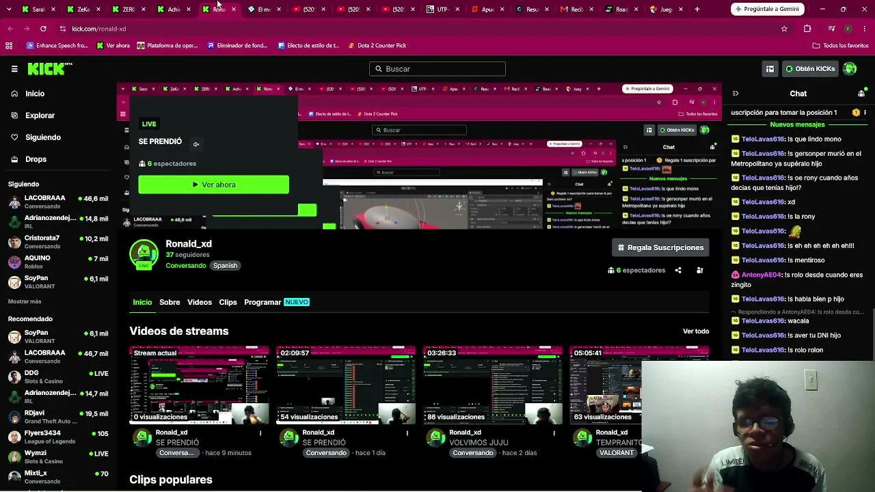Open the Chrome apps grid in bookmarks bar
The height and width of the screenshot is (492, 875).
[9, 46]
